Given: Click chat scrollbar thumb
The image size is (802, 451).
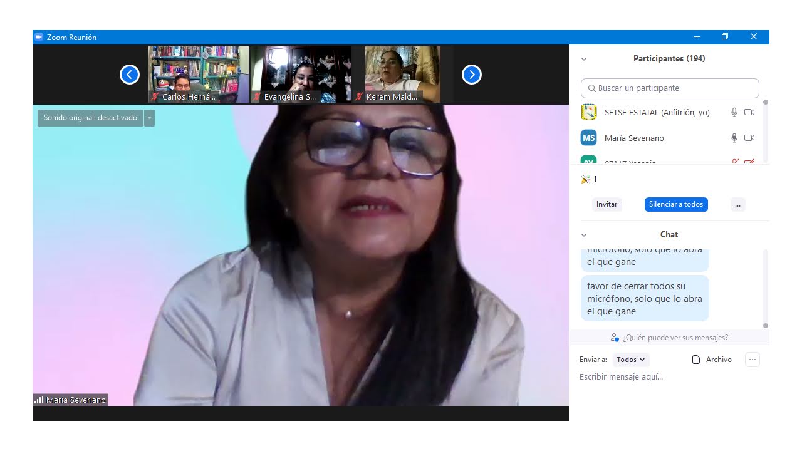Looking at the screenshot, I should click(766, 326).
